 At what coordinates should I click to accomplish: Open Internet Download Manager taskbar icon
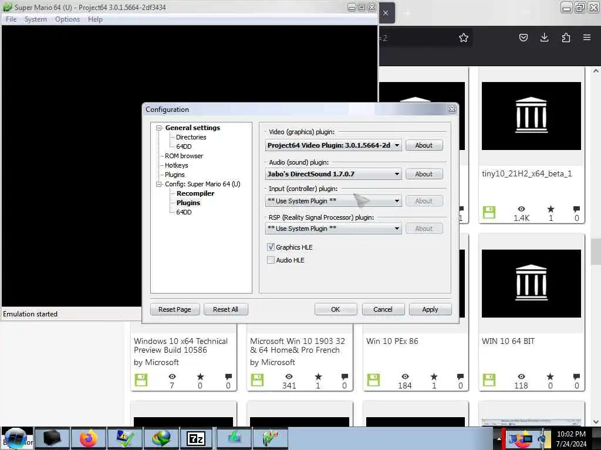[x=161, y=438]
